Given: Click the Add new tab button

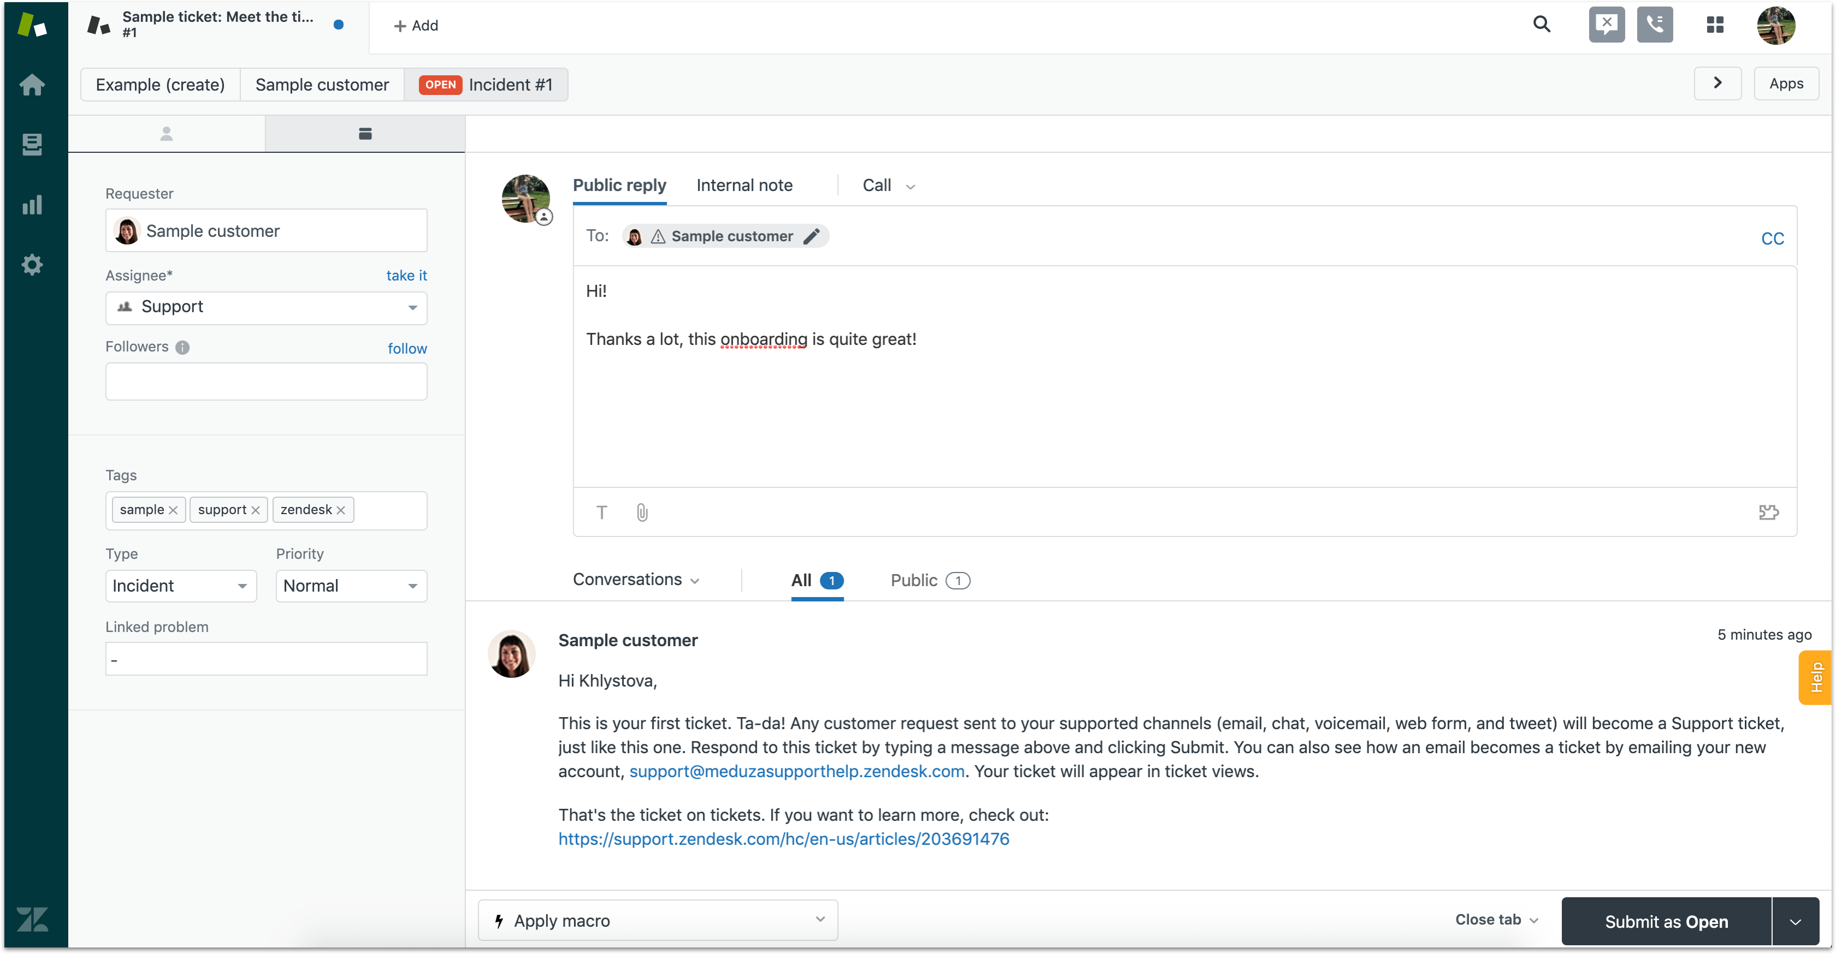Looking at the screenshot, I should (416, 26).
